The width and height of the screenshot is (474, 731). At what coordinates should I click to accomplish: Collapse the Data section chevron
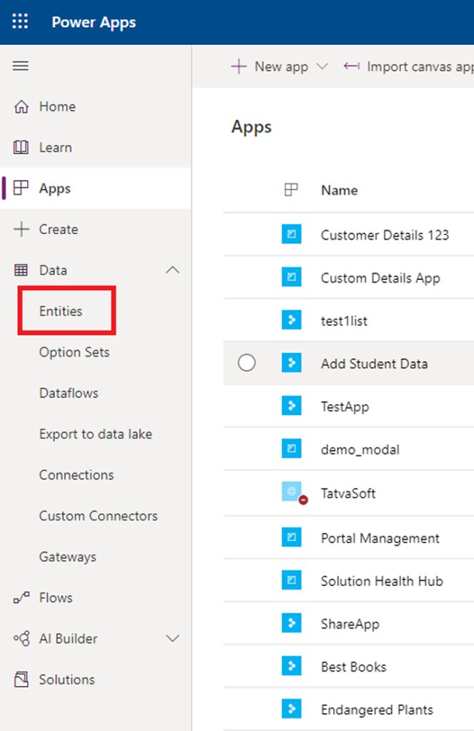pyautogui.click(x=173, y=270)
